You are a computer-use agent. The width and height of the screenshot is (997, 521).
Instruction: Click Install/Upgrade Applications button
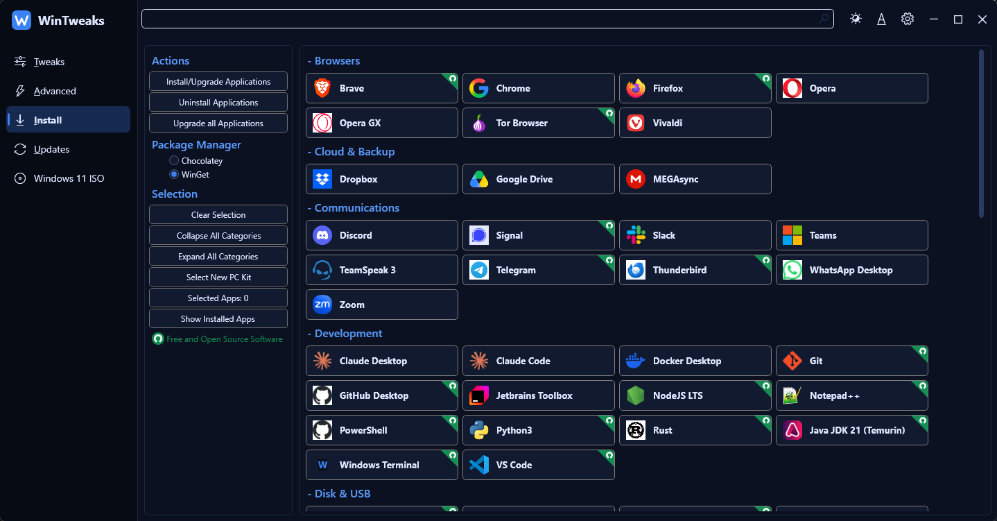pyautogui.click(x=218, y=81)
